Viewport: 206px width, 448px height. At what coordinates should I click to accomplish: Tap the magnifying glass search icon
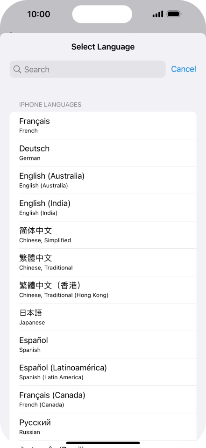(17, 69)
